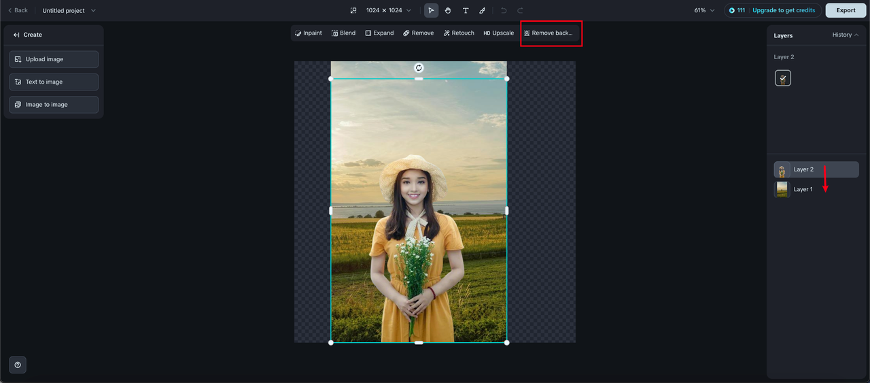Viewport: 870px width, 383px height.
Task: Click the Export button
Action: 846,10
